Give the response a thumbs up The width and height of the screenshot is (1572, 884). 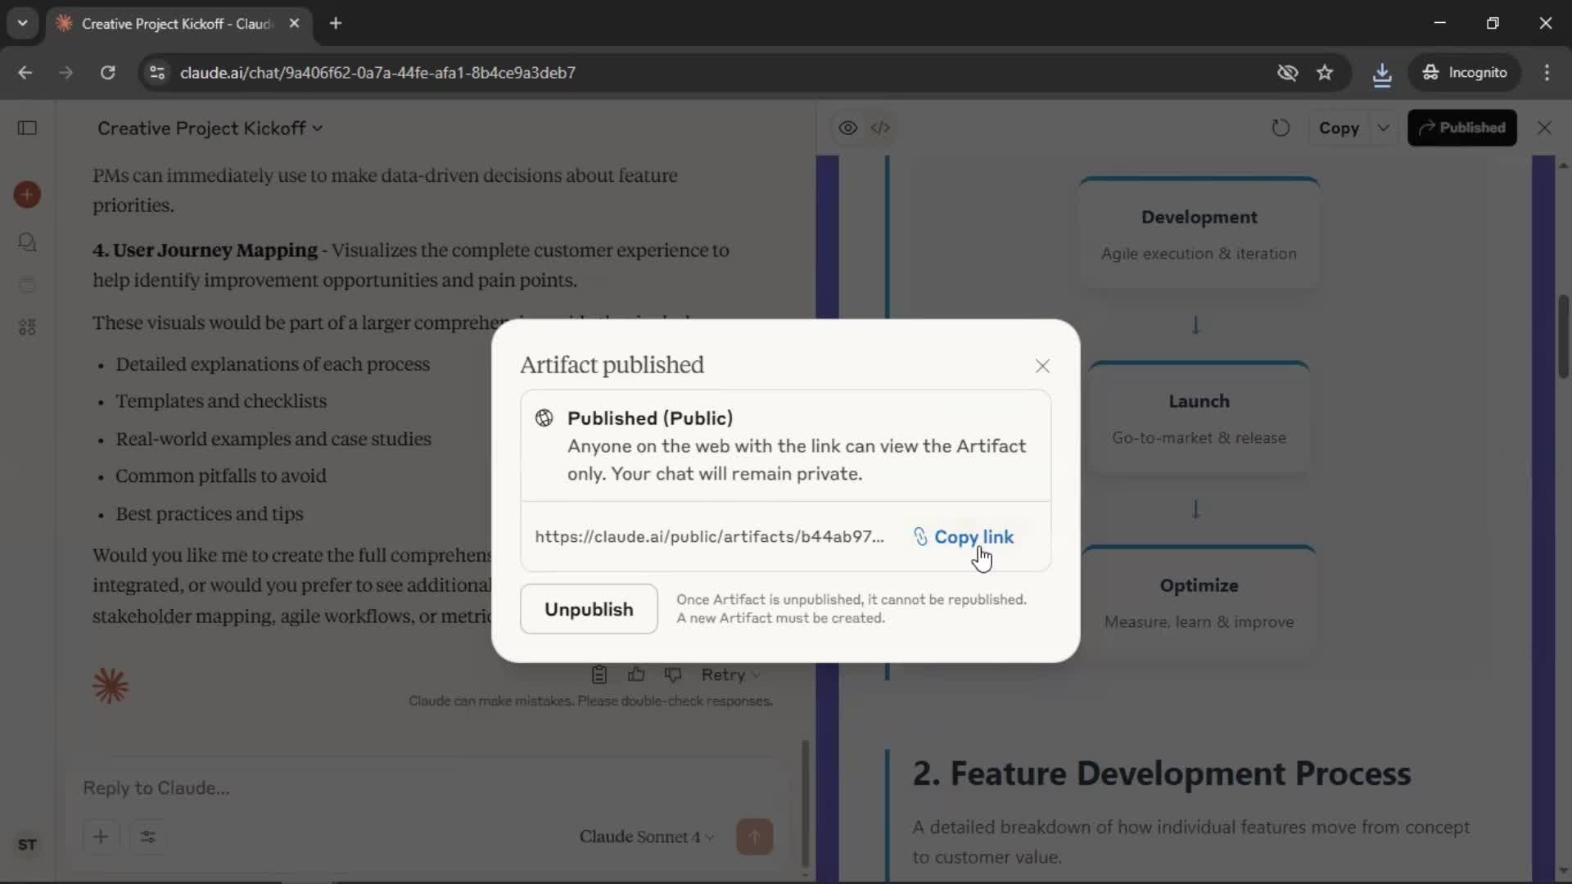636,674
